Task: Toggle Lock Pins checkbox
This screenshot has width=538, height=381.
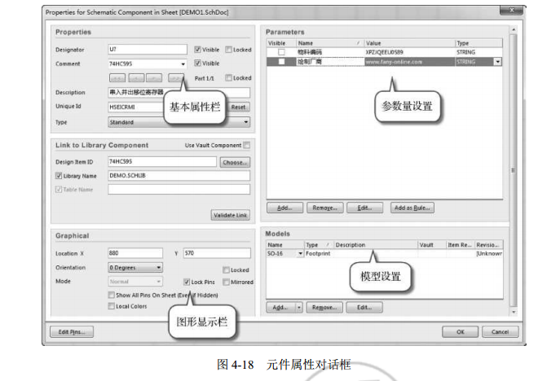Action: (187, 282)
